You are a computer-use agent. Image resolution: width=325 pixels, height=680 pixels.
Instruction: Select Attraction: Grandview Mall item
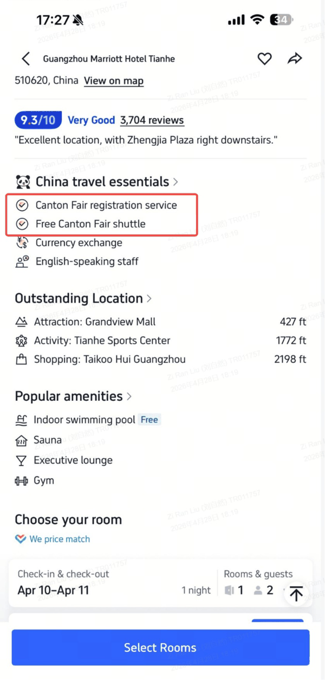point(161,322)
